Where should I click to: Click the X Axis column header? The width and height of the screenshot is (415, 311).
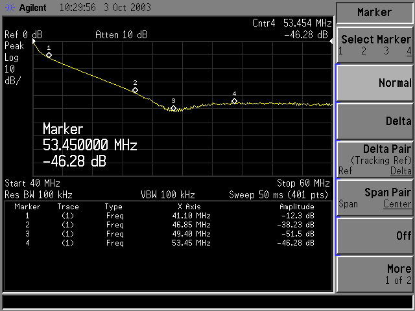(189, 207)
